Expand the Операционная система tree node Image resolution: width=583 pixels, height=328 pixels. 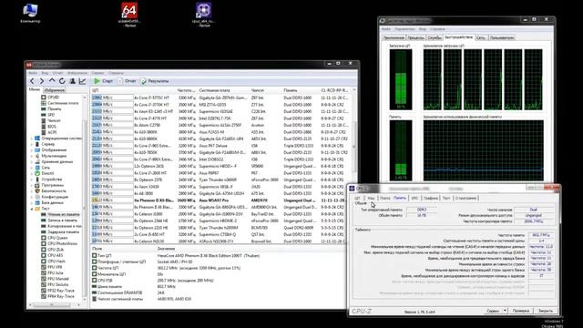pyautogui.click(x=32, y=138)
